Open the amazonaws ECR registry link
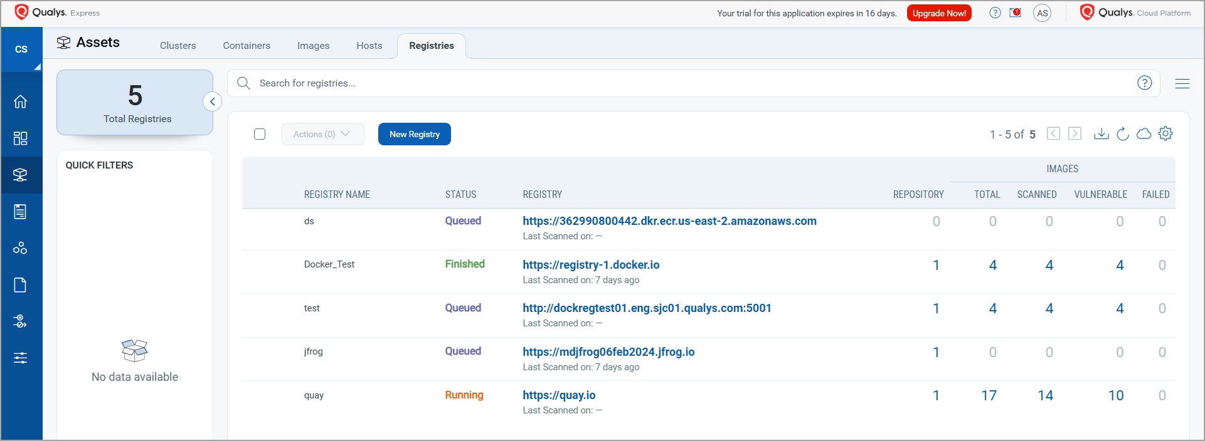This screenshot has width=1205, height=441. 670,221
